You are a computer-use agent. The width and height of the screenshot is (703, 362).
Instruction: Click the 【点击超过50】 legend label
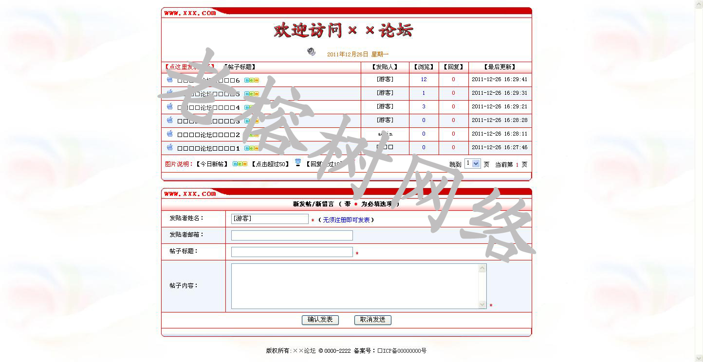coord(270,164)
